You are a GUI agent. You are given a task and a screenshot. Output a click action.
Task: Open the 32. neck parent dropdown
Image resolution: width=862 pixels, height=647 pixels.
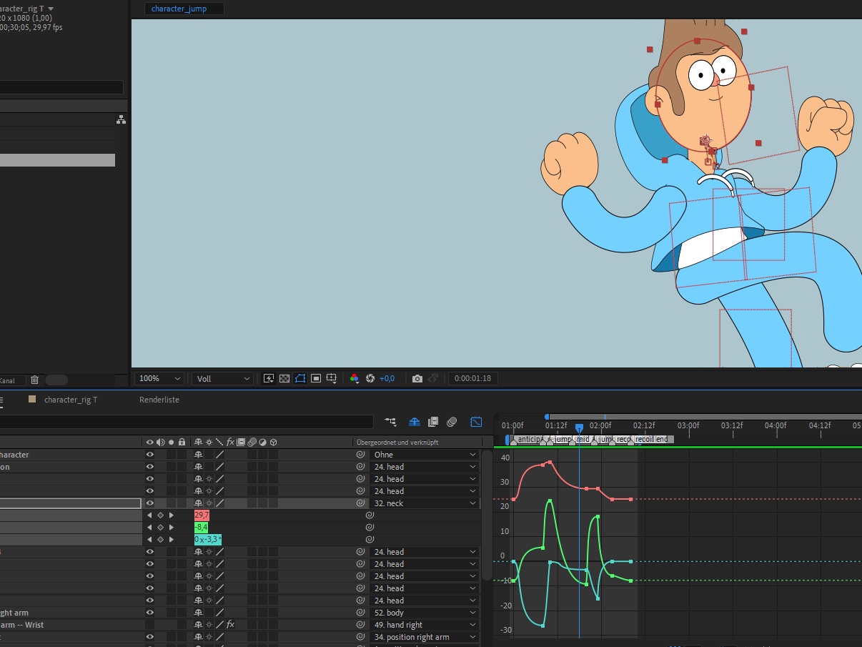point(424,503)
